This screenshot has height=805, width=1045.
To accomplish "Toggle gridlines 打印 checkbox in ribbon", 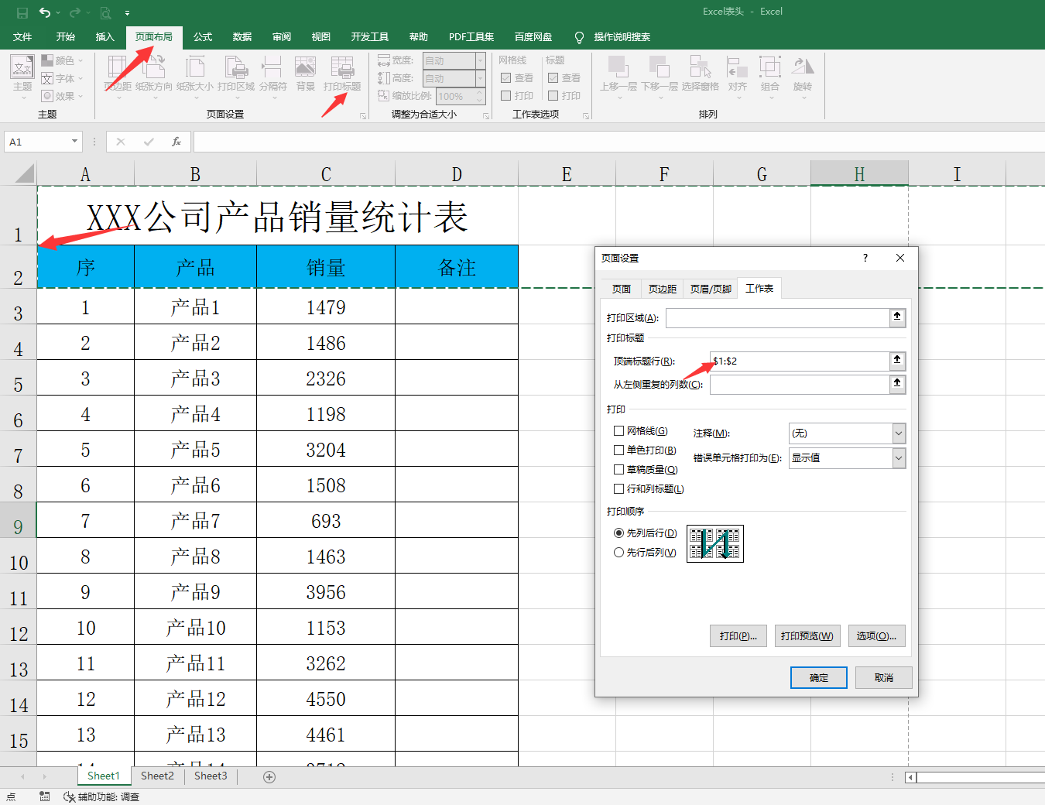I will (x=505, y=96).
